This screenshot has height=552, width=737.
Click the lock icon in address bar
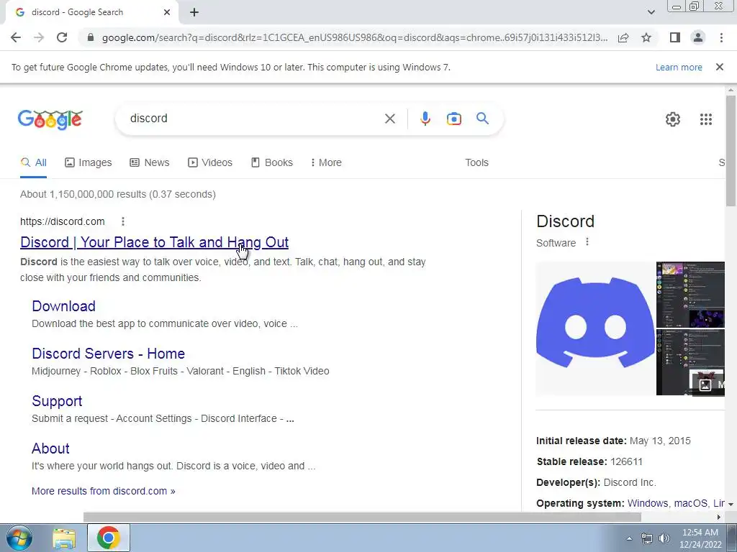(x=91, y=37)
